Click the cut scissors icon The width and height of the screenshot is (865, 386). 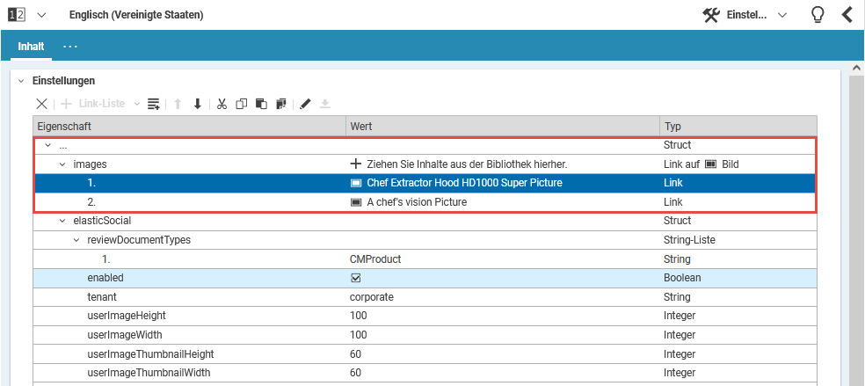(222, 104)
